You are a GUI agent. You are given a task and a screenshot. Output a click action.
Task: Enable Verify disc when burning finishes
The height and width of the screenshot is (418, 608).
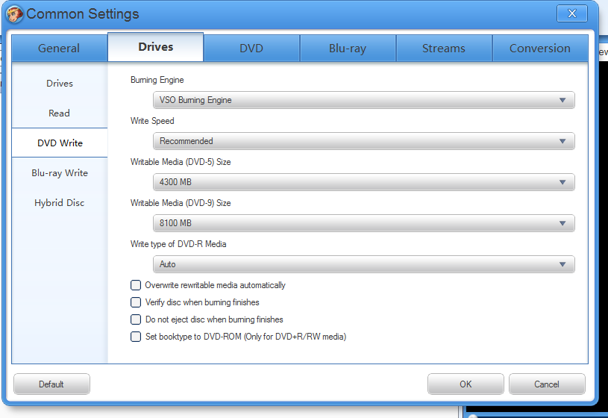[x=136, y=302]
